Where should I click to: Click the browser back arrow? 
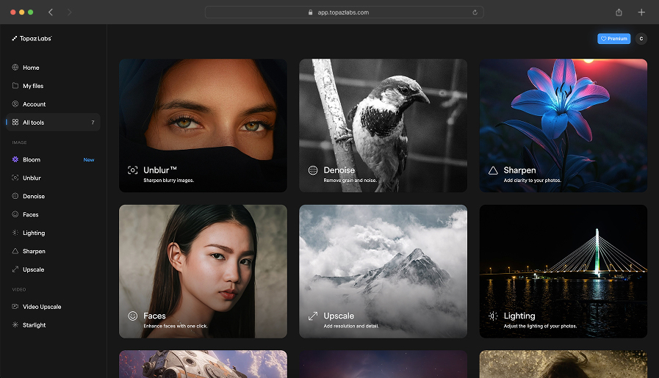pos(51,12)
